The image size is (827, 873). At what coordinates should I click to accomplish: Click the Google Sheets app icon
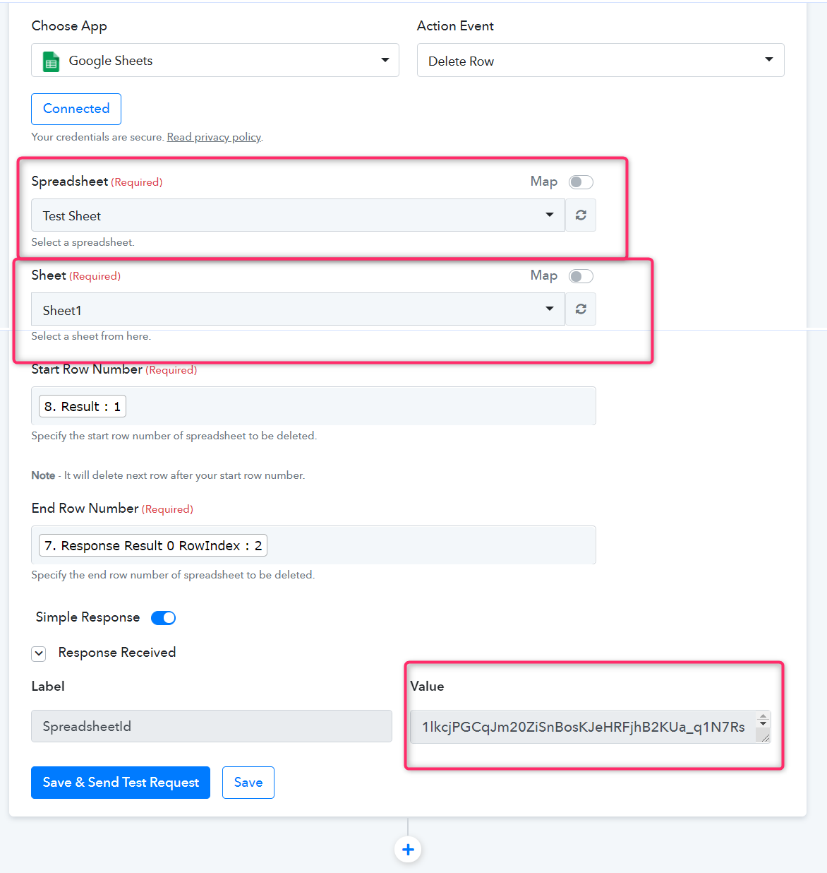click(51, 61)
